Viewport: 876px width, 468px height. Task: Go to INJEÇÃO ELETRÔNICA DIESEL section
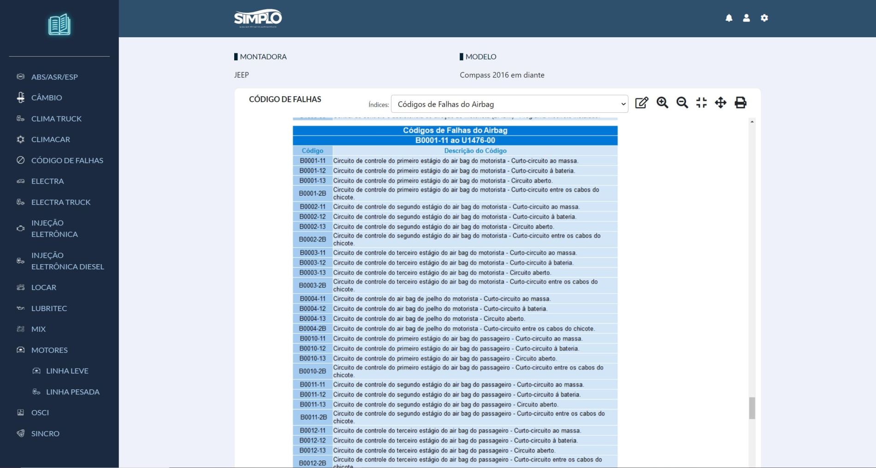pos(67,261)
